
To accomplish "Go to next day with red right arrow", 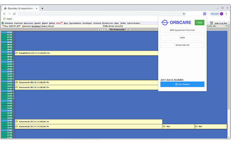I will [x=20, y=26].
